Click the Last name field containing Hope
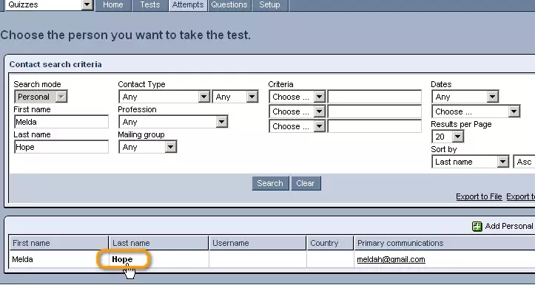 point(61,147)
